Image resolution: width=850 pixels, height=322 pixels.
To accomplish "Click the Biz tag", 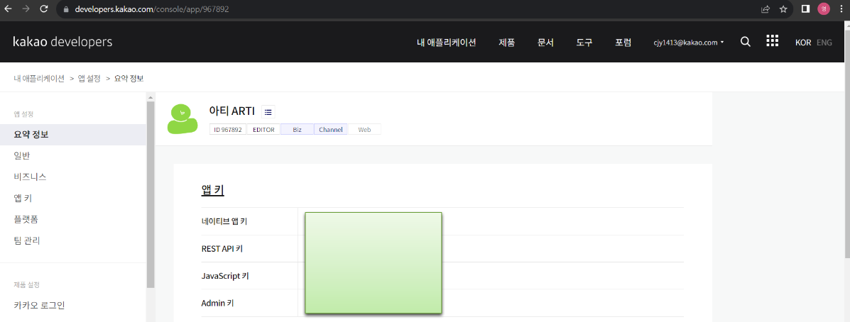I will (x=297, y=130).
